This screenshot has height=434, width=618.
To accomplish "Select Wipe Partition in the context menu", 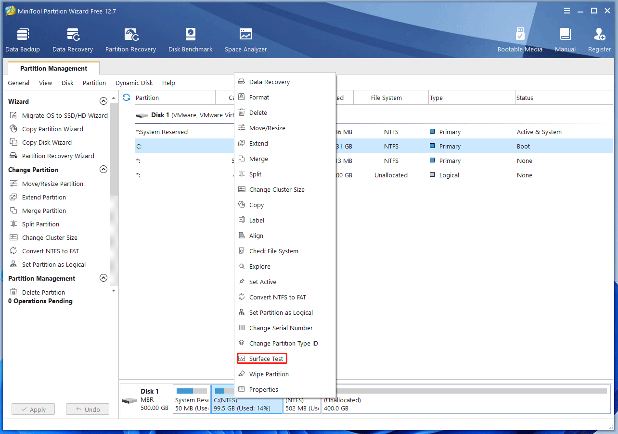I will click(x=285, y=374).
